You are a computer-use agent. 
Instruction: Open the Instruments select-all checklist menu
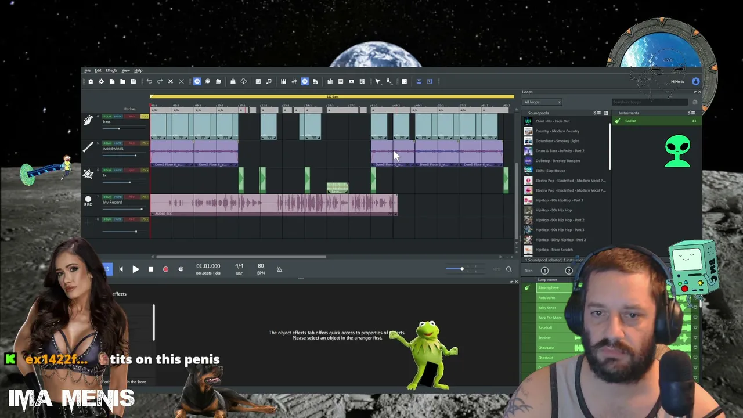(691, 113)
